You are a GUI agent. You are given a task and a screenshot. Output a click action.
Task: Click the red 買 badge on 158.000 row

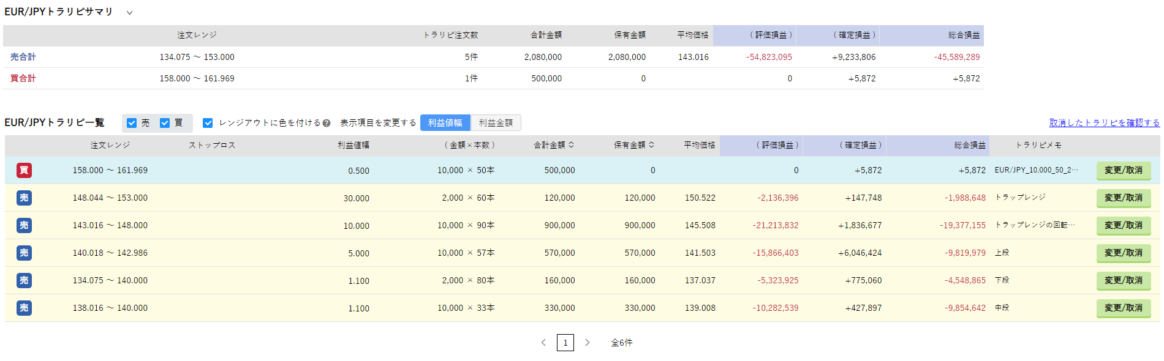[24, 170]
